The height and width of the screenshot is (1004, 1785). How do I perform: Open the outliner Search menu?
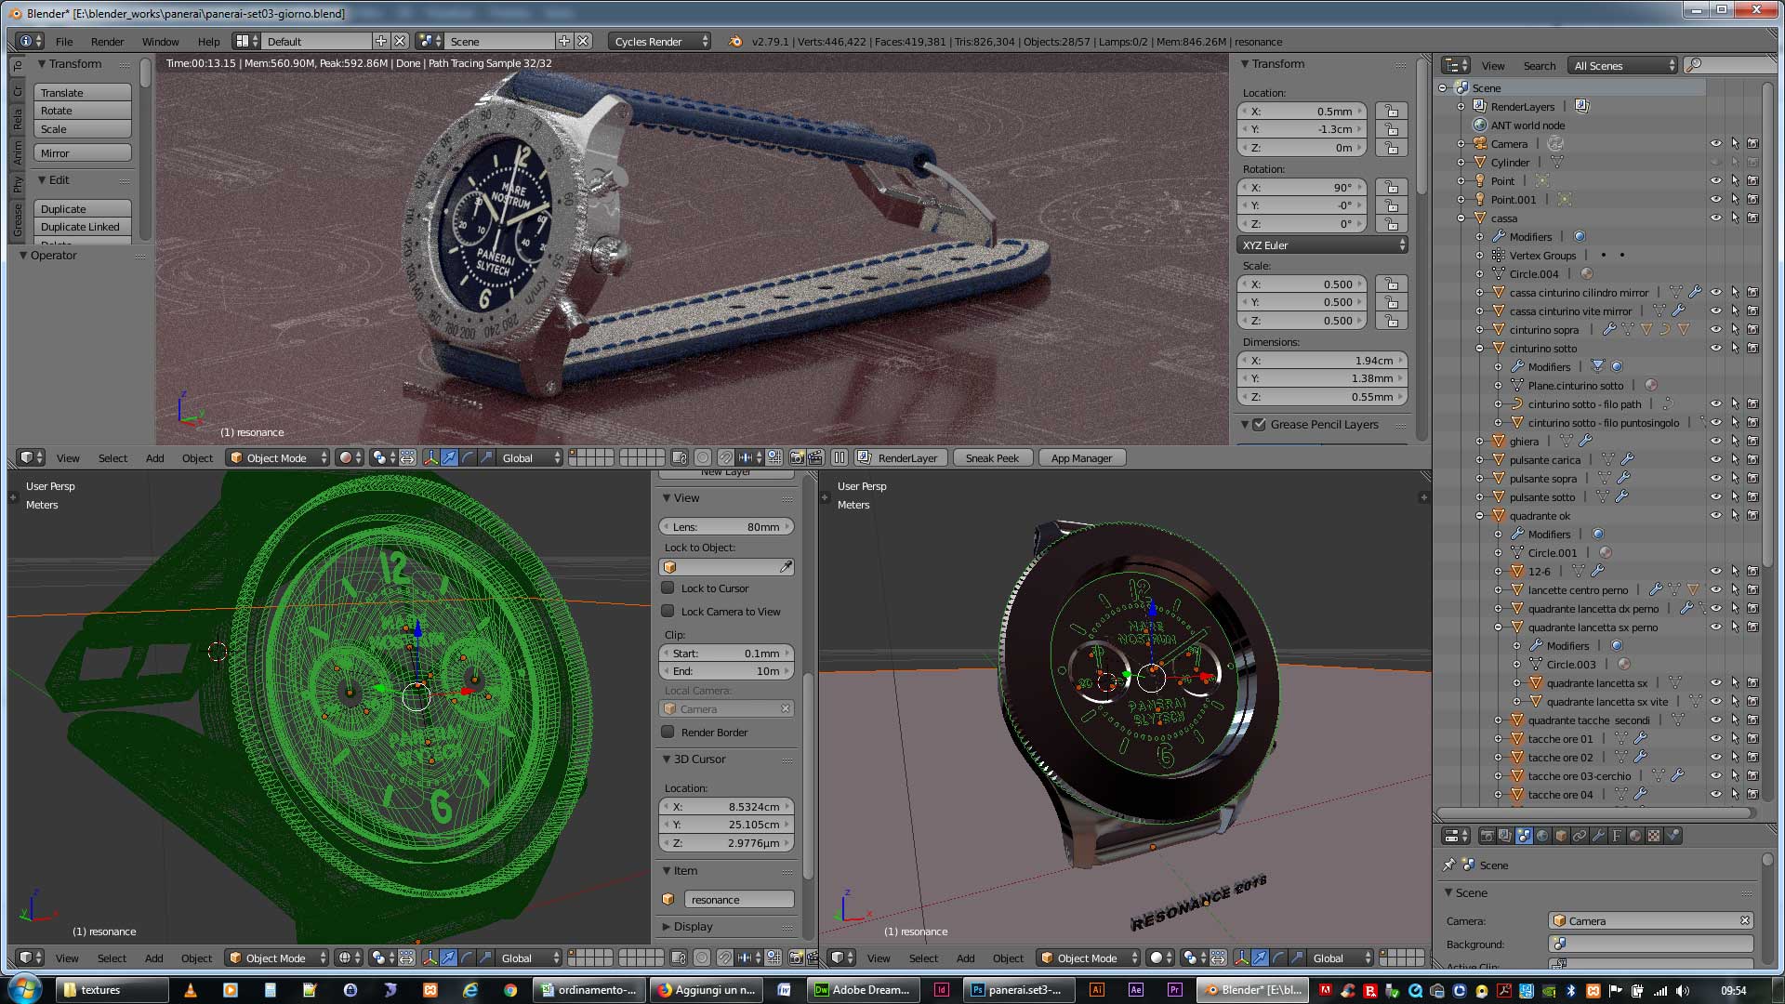pyautogui.click(x=1539, y=65)
